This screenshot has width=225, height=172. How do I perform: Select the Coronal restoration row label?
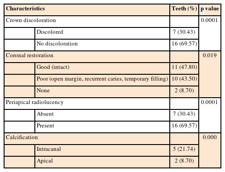tap(87, 57)
